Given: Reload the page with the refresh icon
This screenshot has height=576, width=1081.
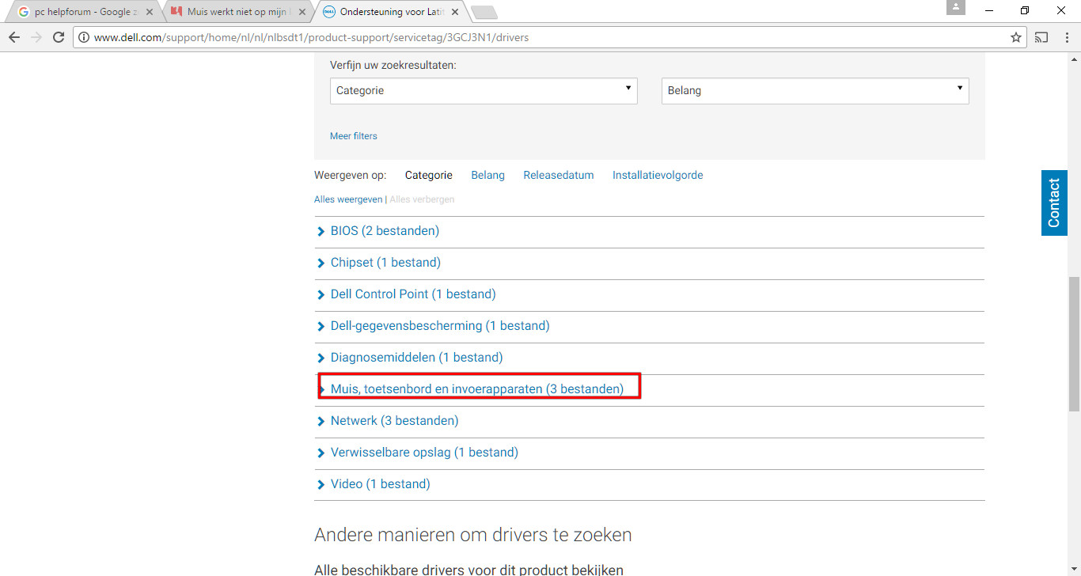Looking at the screenshot, I should (59, 37).
